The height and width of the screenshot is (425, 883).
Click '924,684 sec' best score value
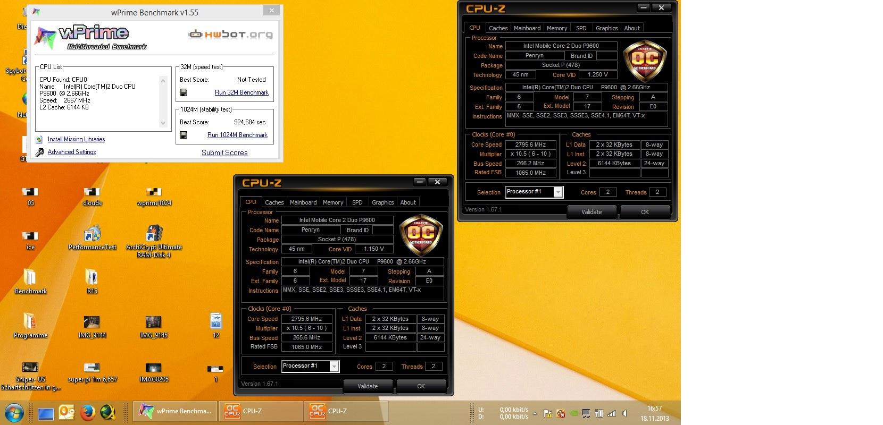[x=249, y=122]
